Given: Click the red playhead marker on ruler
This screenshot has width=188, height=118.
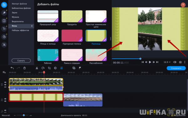Looking at the screenshot, I should pyautogui.click(x=44, y=72).
